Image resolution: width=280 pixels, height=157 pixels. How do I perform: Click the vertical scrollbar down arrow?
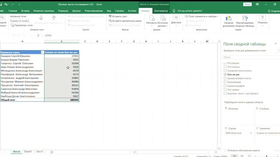tap(219, 148)
